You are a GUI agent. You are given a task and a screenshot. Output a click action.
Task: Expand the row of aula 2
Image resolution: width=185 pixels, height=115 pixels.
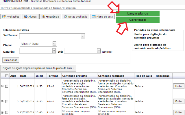point(2,101)
